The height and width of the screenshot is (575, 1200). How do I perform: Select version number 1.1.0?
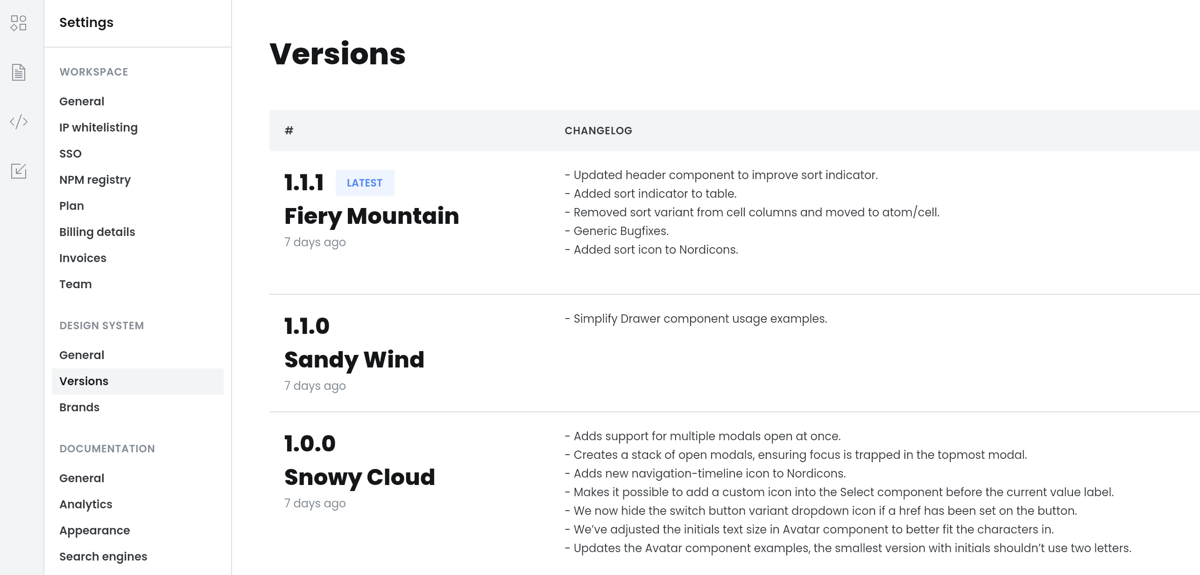(307, 326)
